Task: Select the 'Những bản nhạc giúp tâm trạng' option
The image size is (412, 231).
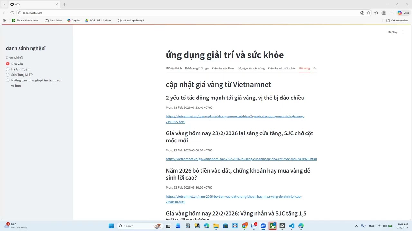Action: click(8, 80)
